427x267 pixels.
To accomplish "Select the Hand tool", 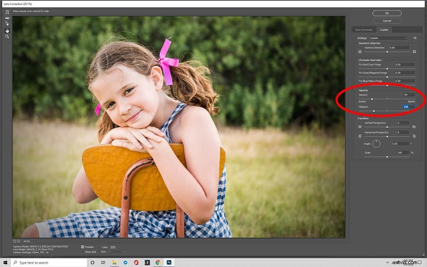I will click(x=7, y=30).
